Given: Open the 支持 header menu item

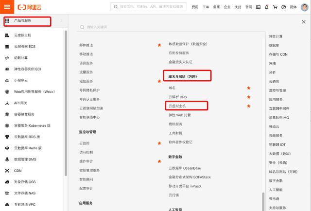Looking at the screenshot, I should (x=238, y=7).
